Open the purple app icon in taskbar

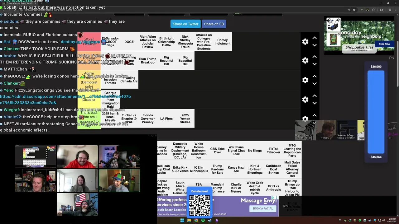point(217,221)
